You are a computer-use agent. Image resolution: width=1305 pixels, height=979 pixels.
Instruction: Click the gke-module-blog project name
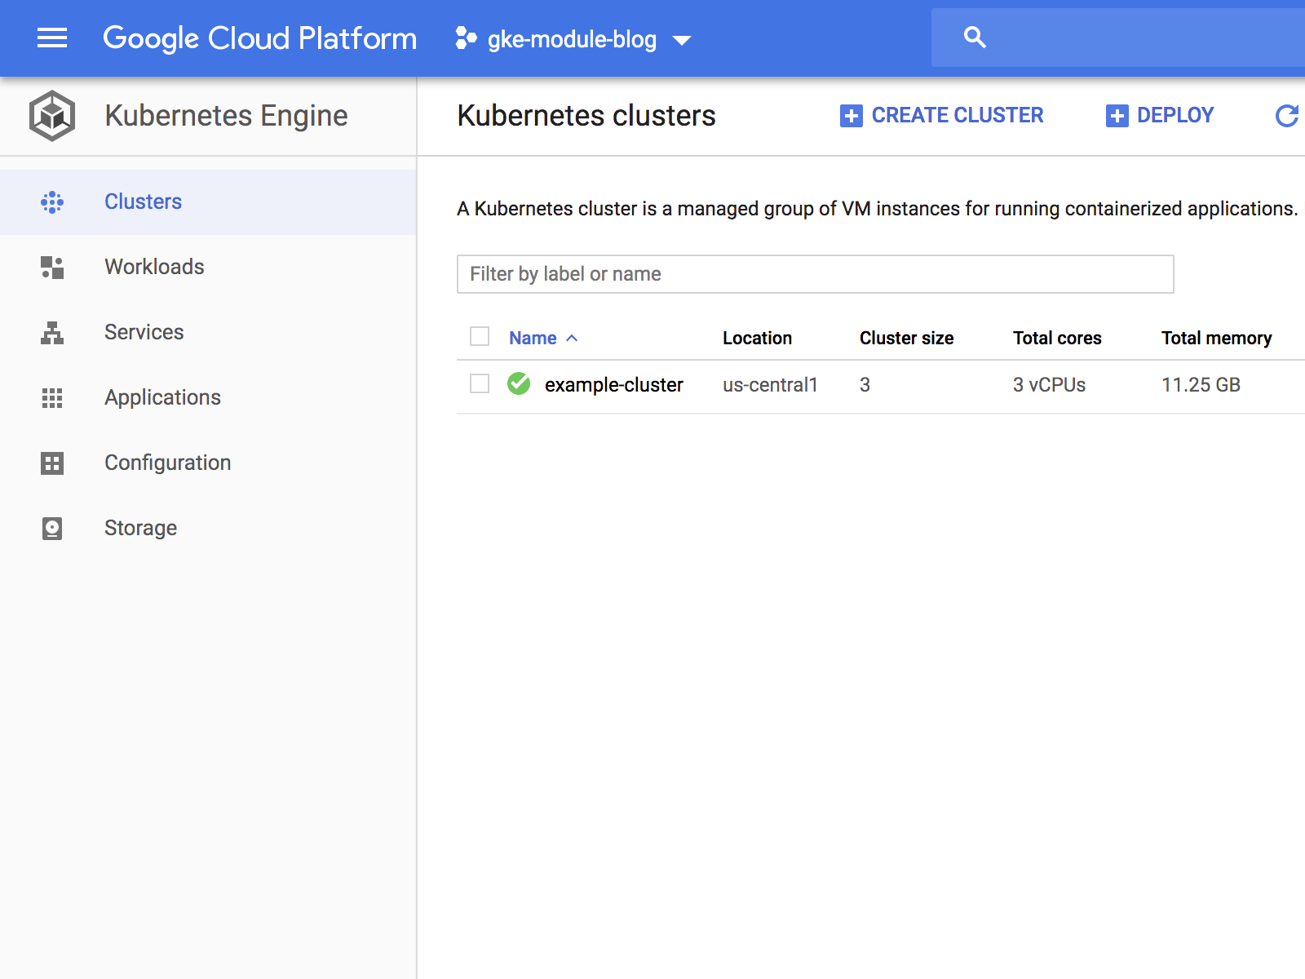pyautogui.click(x=572, y=39)
